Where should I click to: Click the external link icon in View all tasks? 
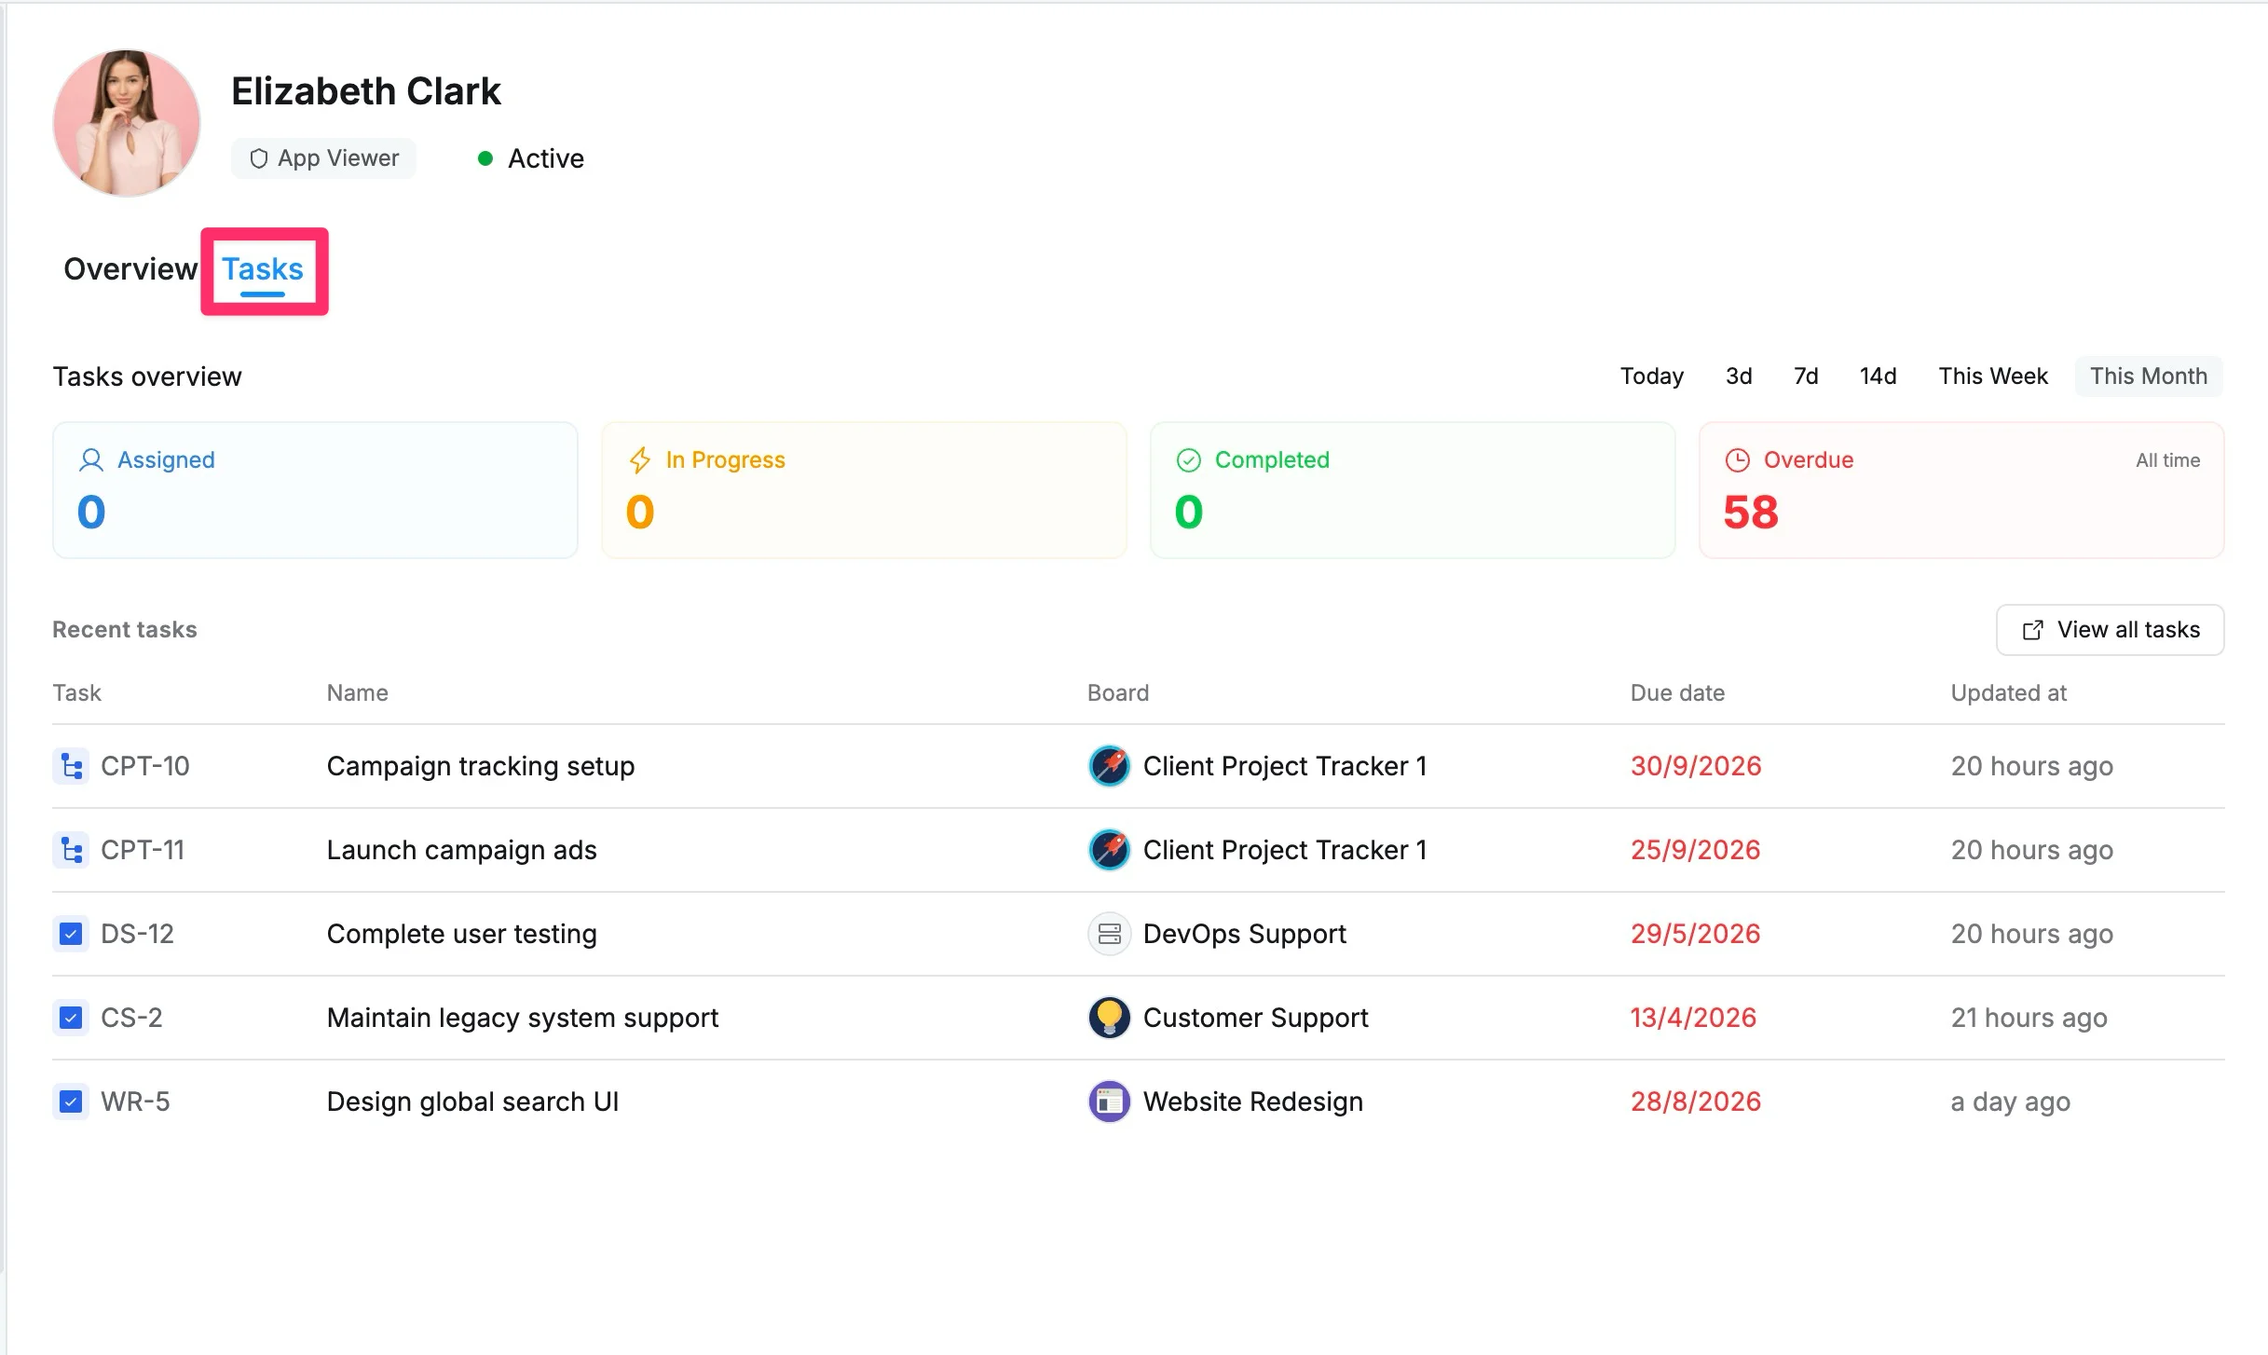pos(2033,631)
